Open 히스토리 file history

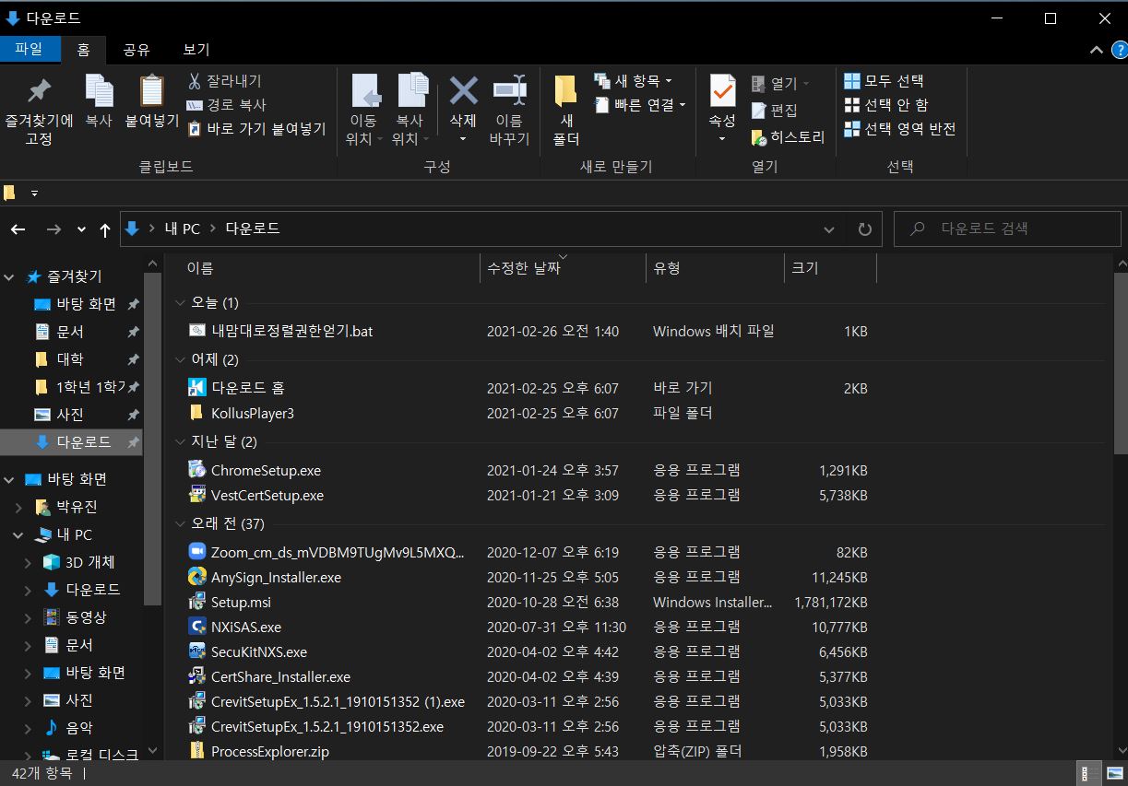789,137
